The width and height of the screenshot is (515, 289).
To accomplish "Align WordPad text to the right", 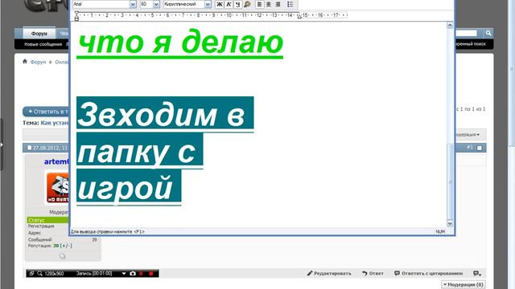I will tap(278, 4).
